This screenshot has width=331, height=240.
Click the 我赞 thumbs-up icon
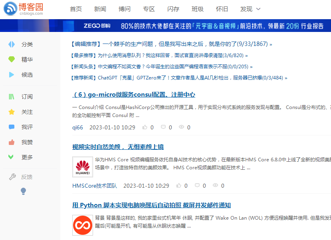[x=12, y=142]
